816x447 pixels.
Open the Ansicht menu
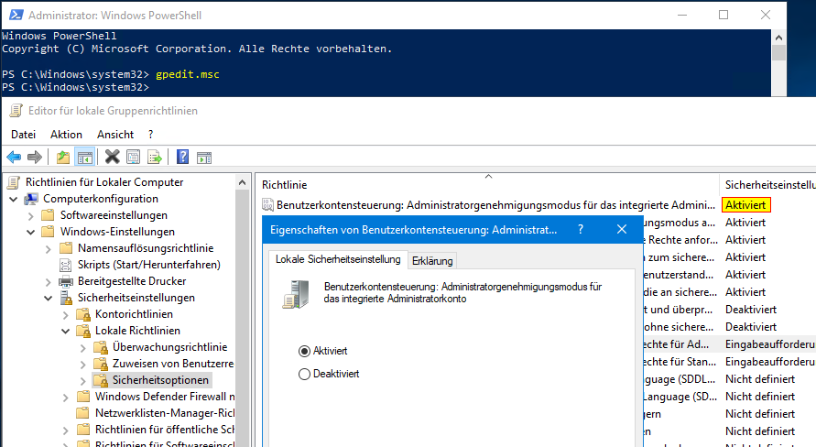(x=114, y=134)
